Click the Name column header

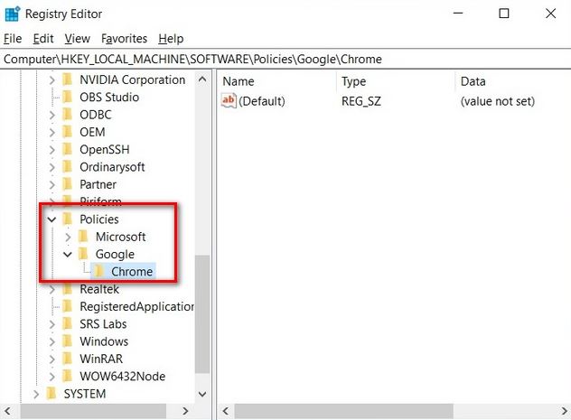[276, 81]
